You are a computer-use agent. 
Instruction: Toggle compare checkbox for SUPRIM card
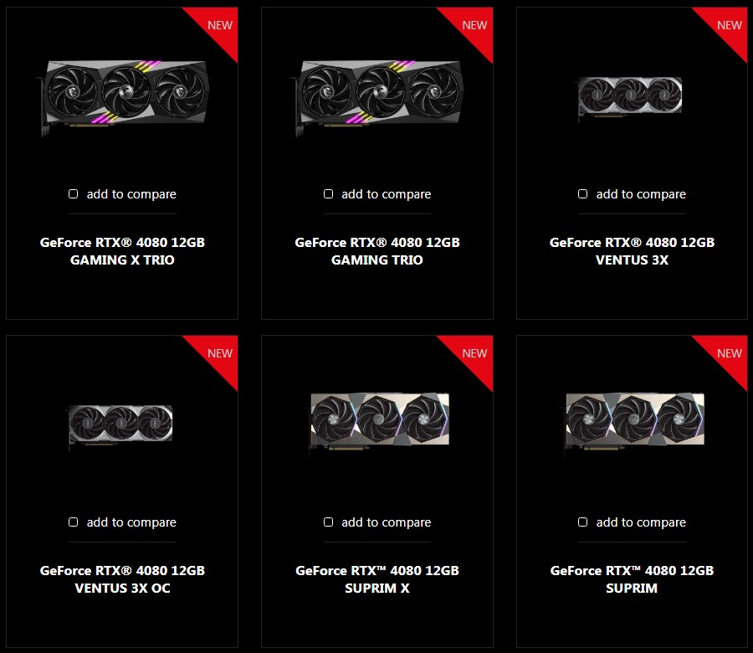(582, 522)
